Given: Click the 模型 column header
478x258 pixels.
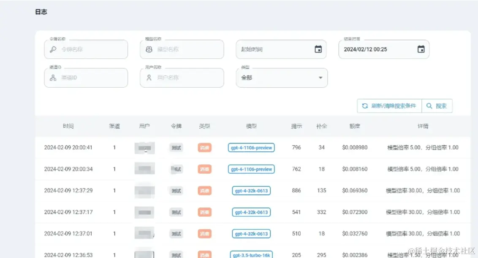Looking at the screenshot, I should click(252, 126).
